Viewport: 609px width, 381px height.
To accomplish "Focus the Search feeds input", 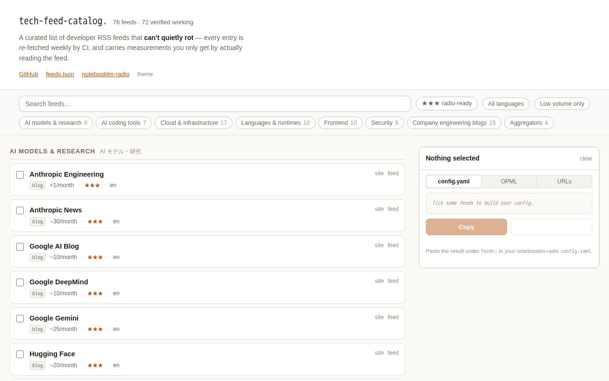I will (215, 104).
